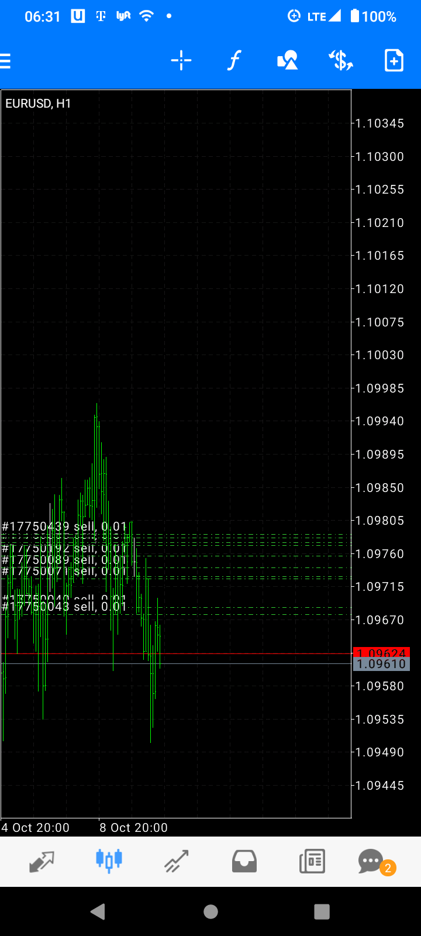The height and width of the screenshot is (936, 421).
Task: Create a new order with plus icon
Action: pos(394,60)
